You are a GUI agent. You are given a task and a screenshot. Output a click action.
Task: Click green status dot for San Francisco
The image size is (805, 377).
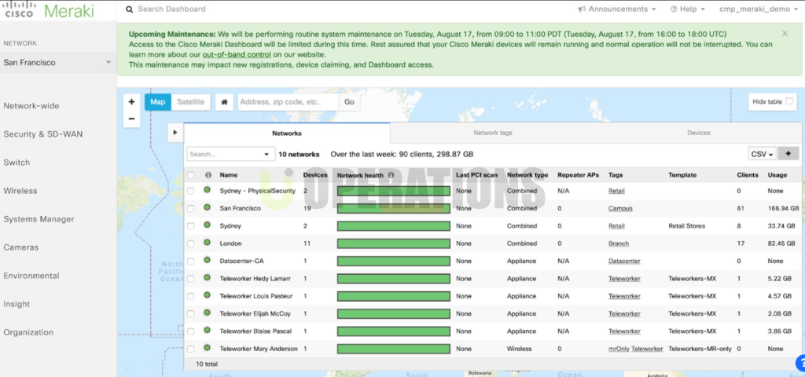point(207,207)
